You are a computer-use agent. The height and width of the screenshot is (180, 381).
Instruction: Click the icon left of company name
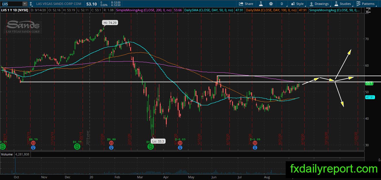[x=31, y=4]
